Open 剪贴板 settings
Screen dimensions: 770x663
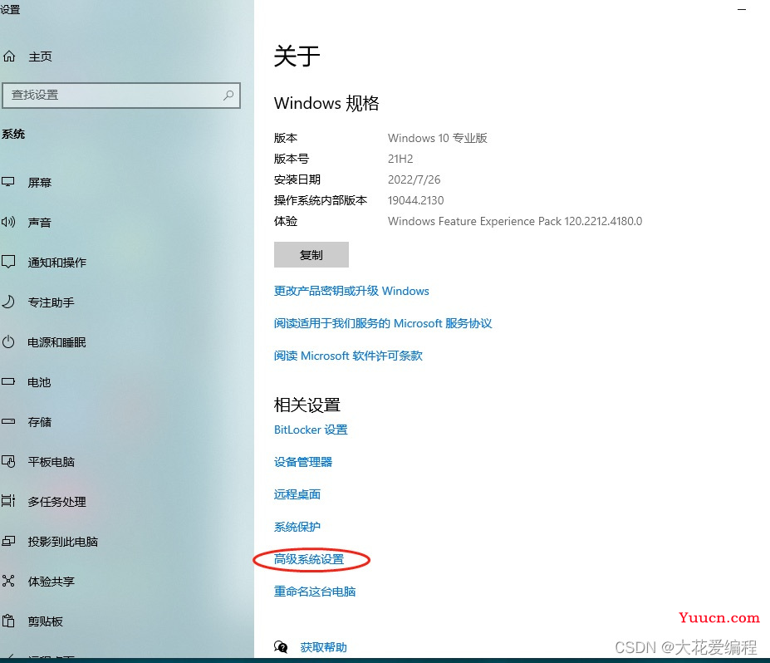[46, 621]
